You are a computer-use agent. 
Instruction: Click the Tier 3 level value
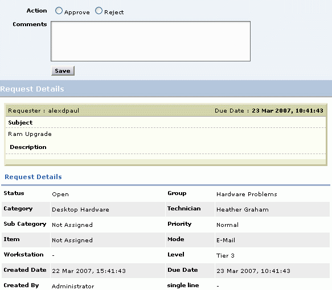[x=226, y=255]
